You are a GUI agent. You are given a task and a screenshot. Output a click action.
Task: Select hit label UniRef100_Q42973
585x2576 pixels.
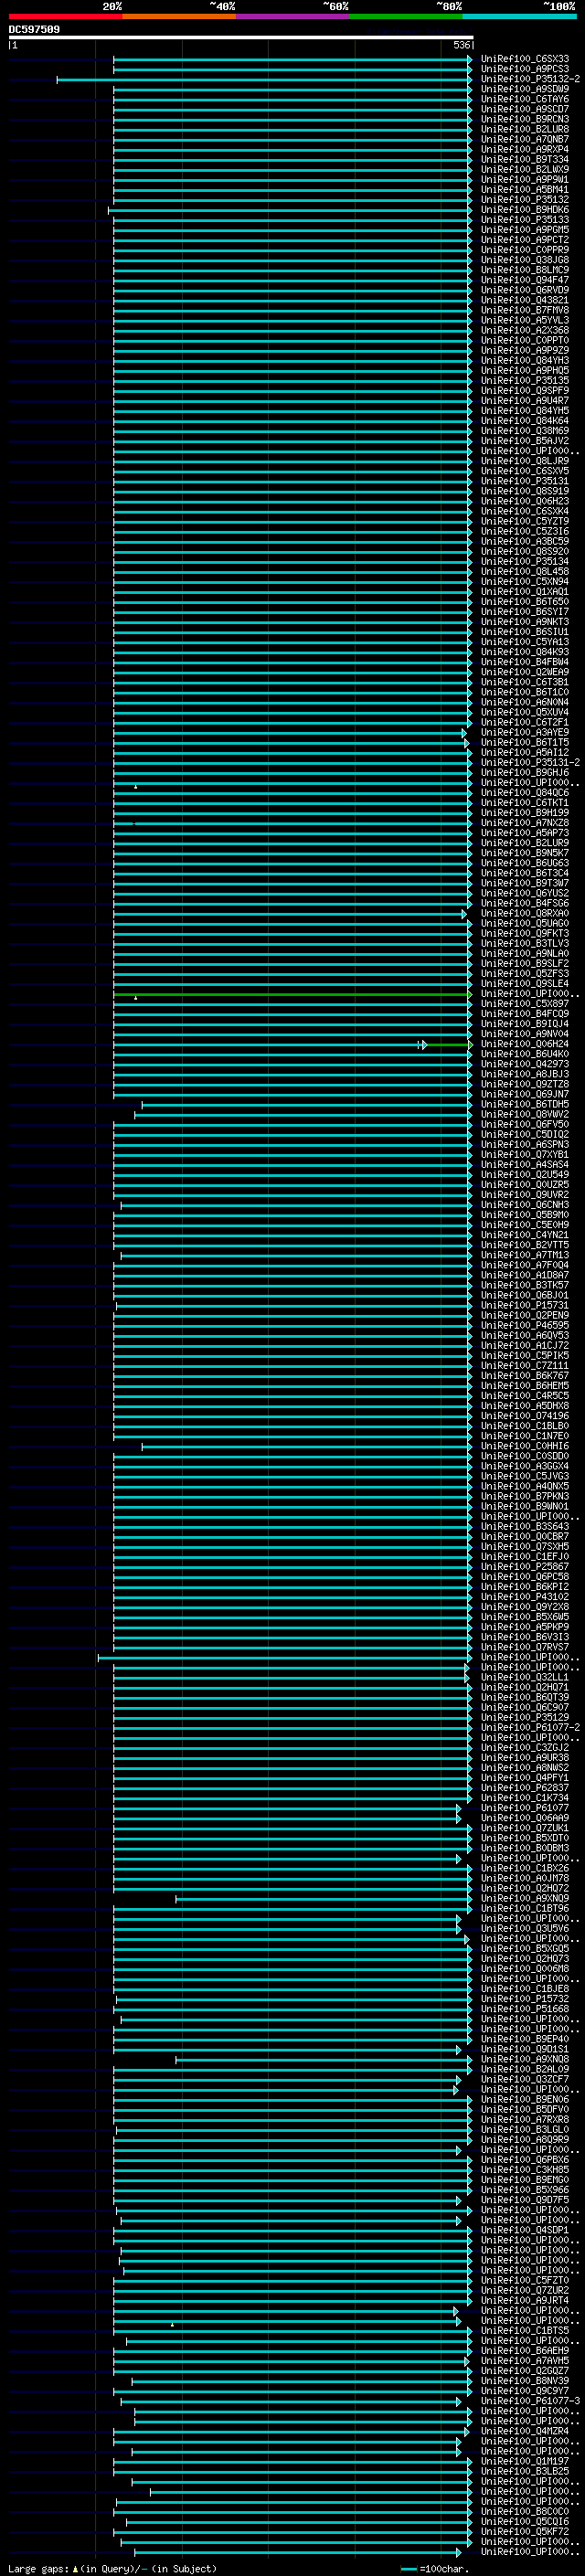tap(525, 1065)
